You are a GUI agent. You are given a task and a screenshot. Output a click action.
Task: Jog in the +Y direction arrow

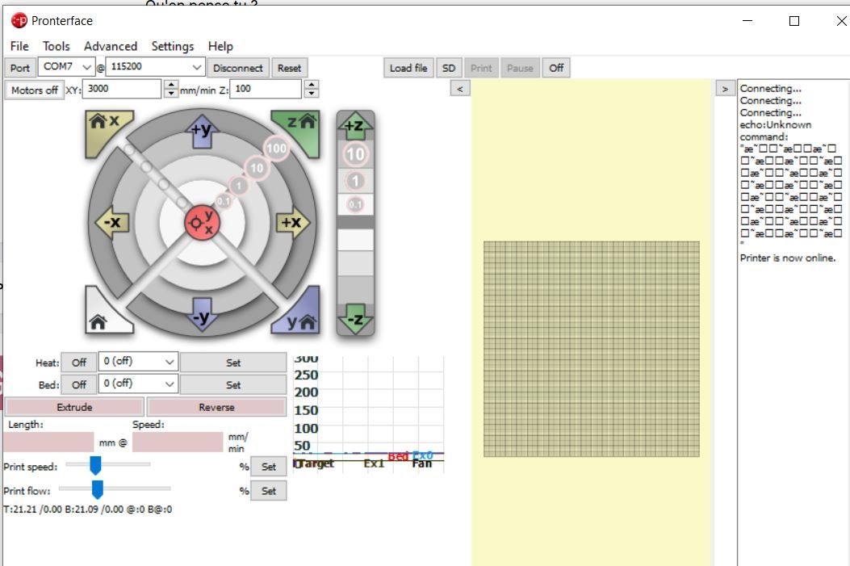(202, 131)
